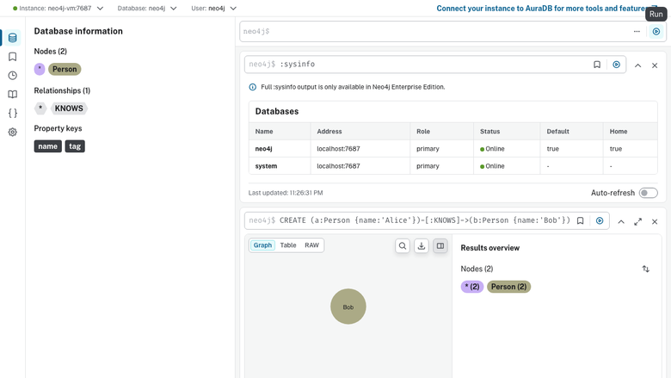
Task: Rerun the CREATE Person query
Action: (x=600, y=220)
